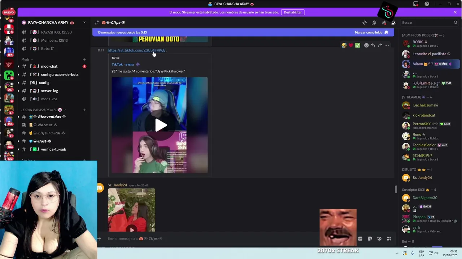The height and width of the screenshot is (259, 462).
Task: Open the Threads icon in channel header
Action: point(365,22)
